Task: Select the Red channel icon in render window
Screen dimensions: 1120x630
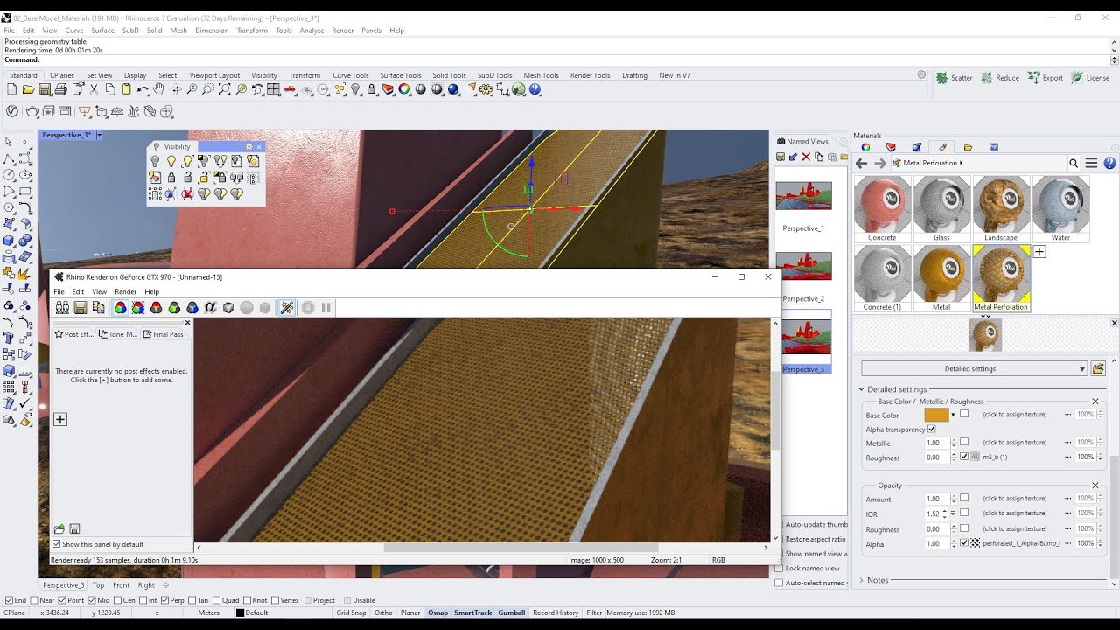Action: pyautogui.click(x=157, y=308)
